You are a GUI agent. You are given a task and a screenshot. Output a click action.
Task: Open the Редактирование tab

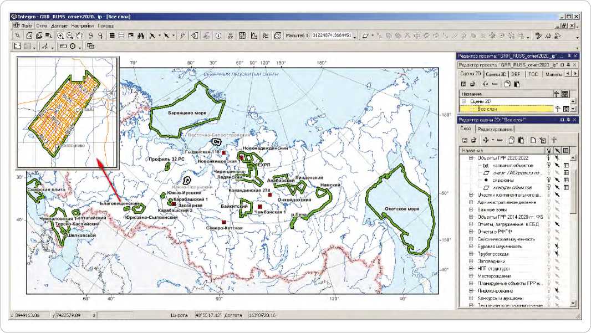pos(495,129)
